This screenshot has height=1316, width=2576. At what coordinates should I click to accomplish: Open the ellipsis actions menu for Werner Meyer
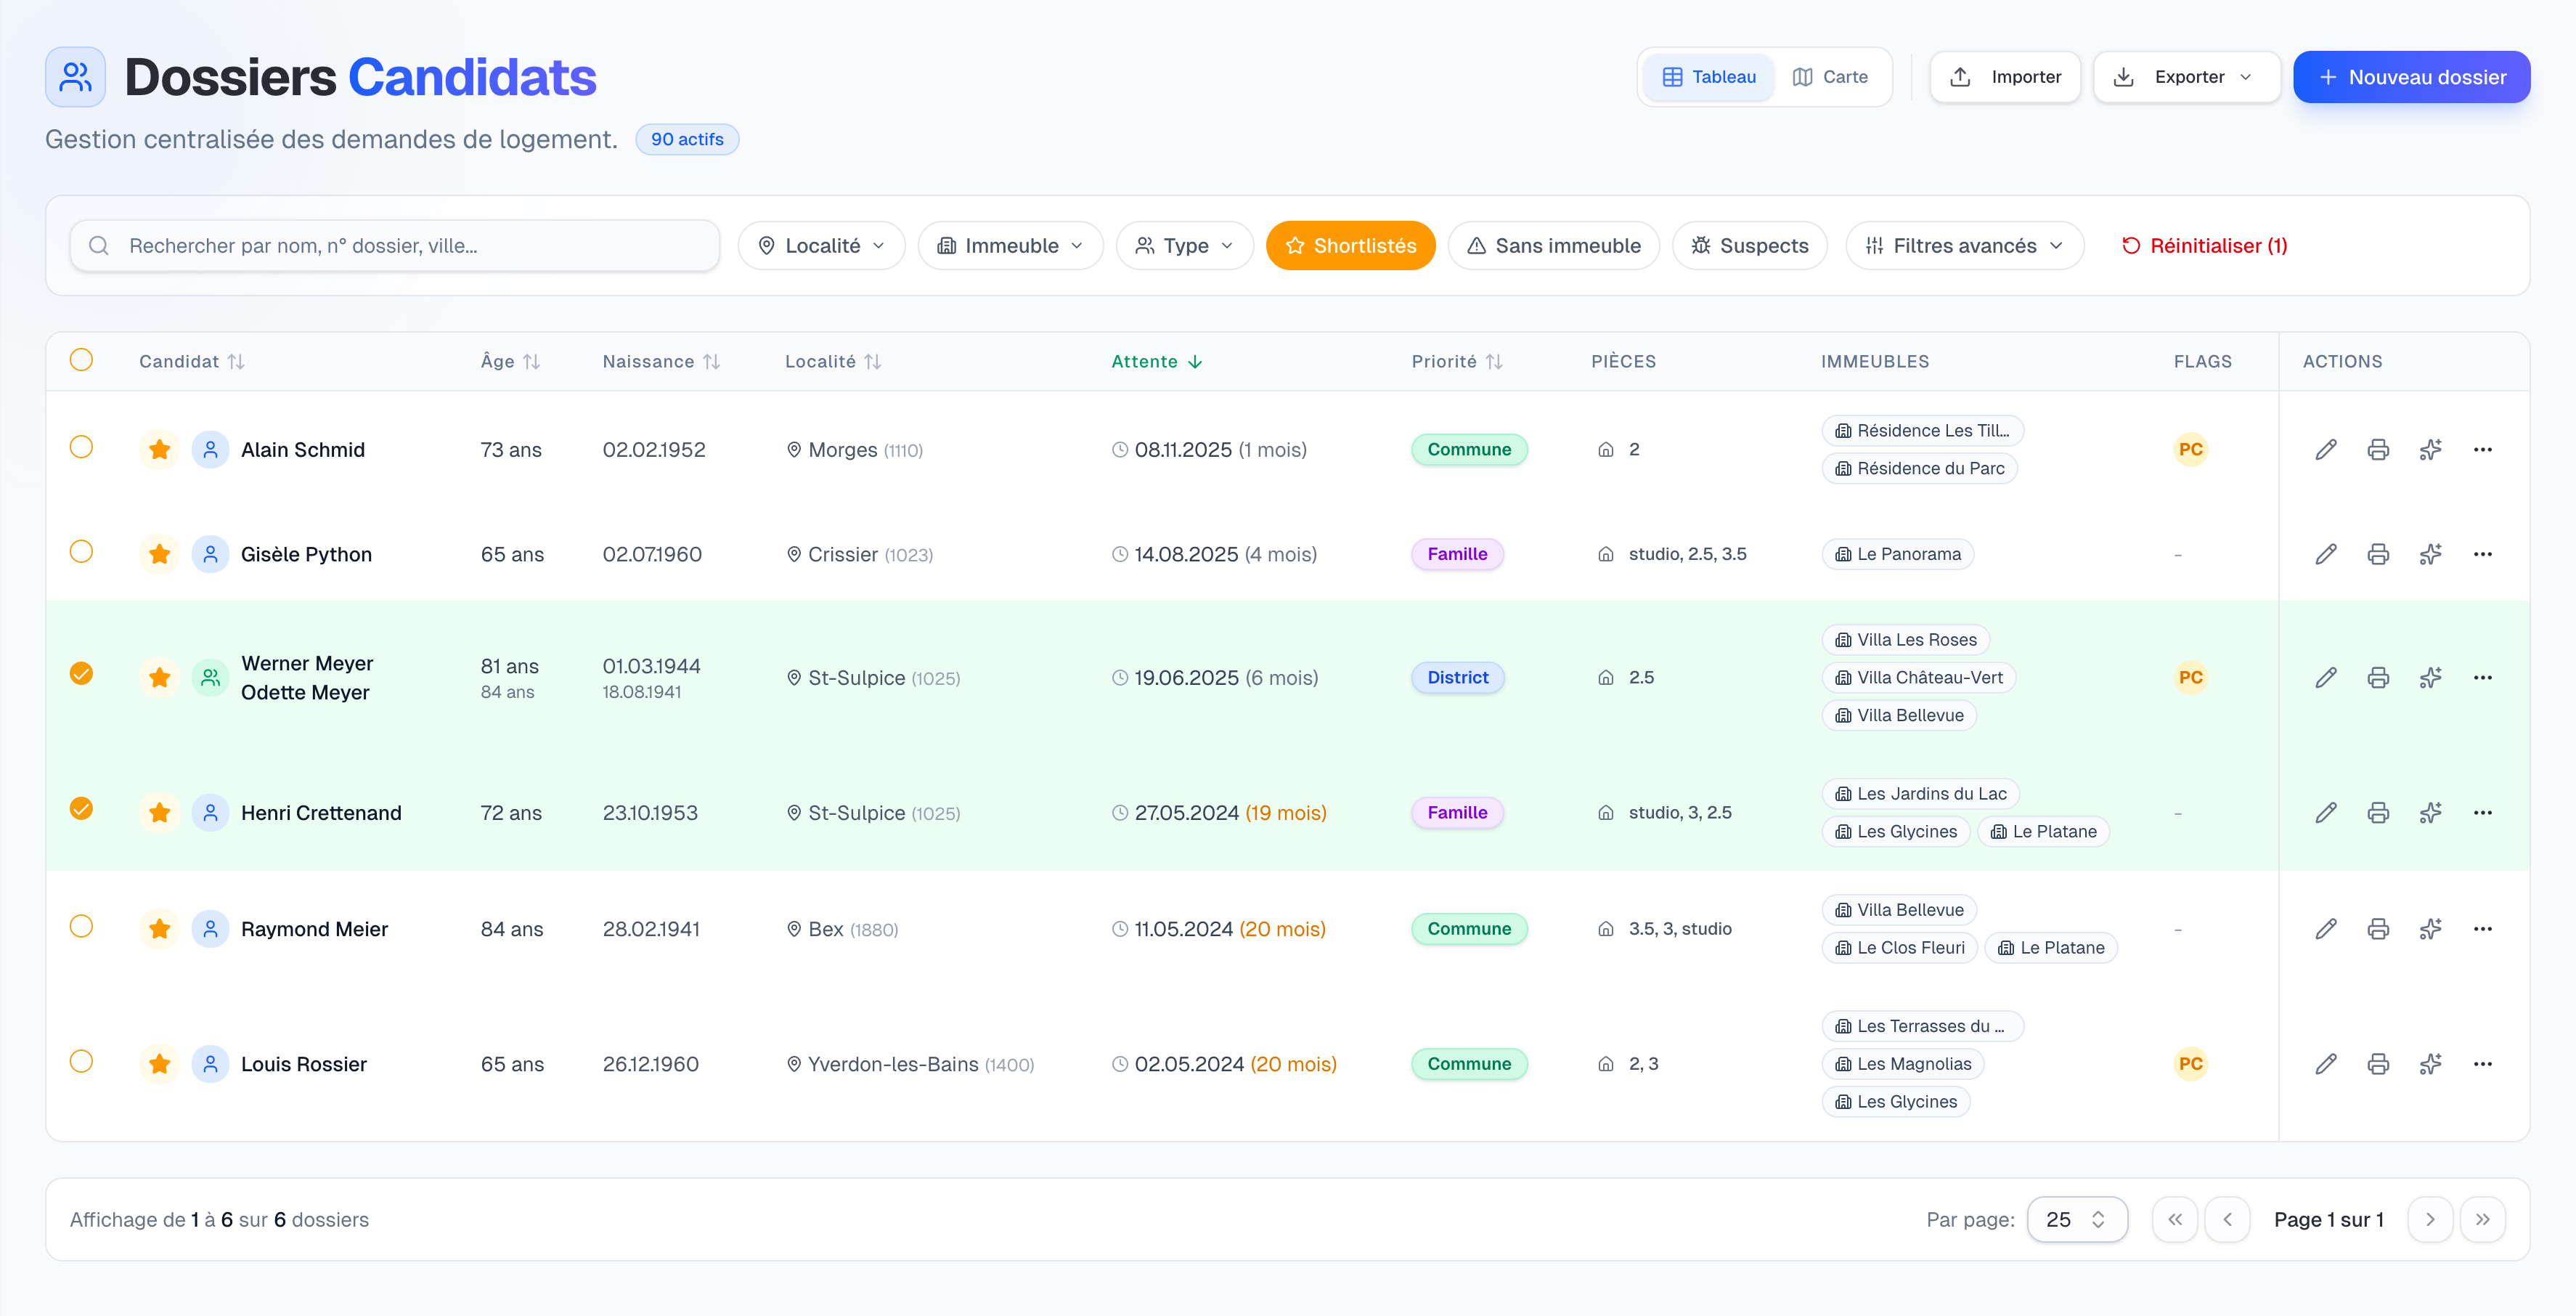point(2484,677)
